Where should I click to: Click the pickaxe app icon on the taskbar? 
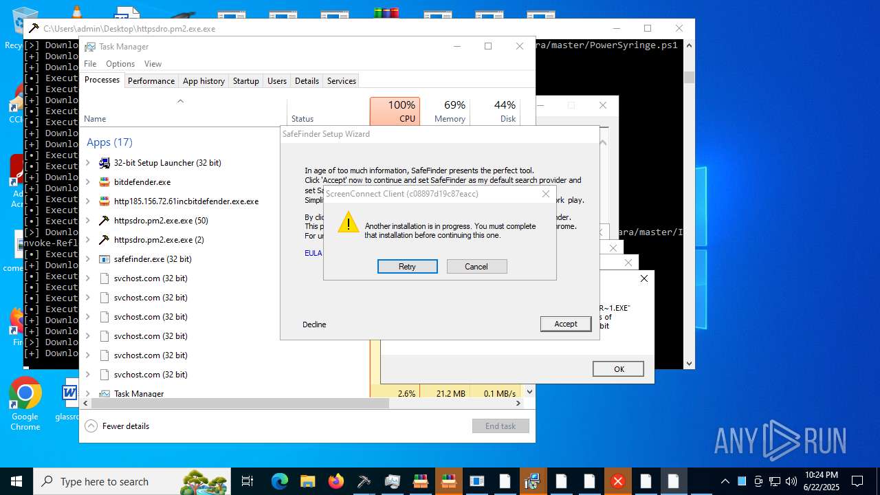tap(364, 481)
